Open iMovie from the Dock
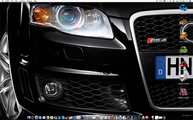 pyautogui.click(x=59, y=118)
